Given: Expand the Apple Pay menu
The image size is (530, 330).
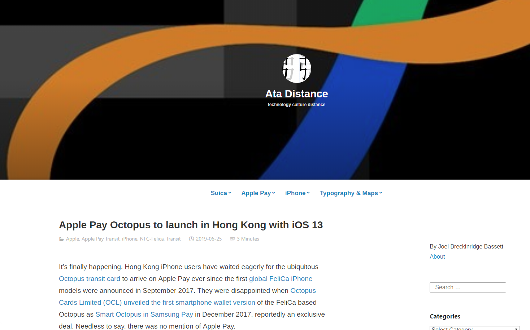Looking at the screenshot, I should click(x=258, y=193).
